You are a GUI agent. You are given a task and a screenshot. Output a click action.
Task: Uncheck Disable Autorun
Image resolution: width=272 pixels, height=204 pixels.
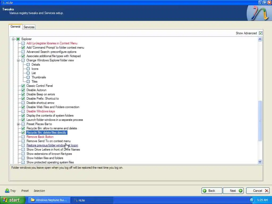point(23,90)
